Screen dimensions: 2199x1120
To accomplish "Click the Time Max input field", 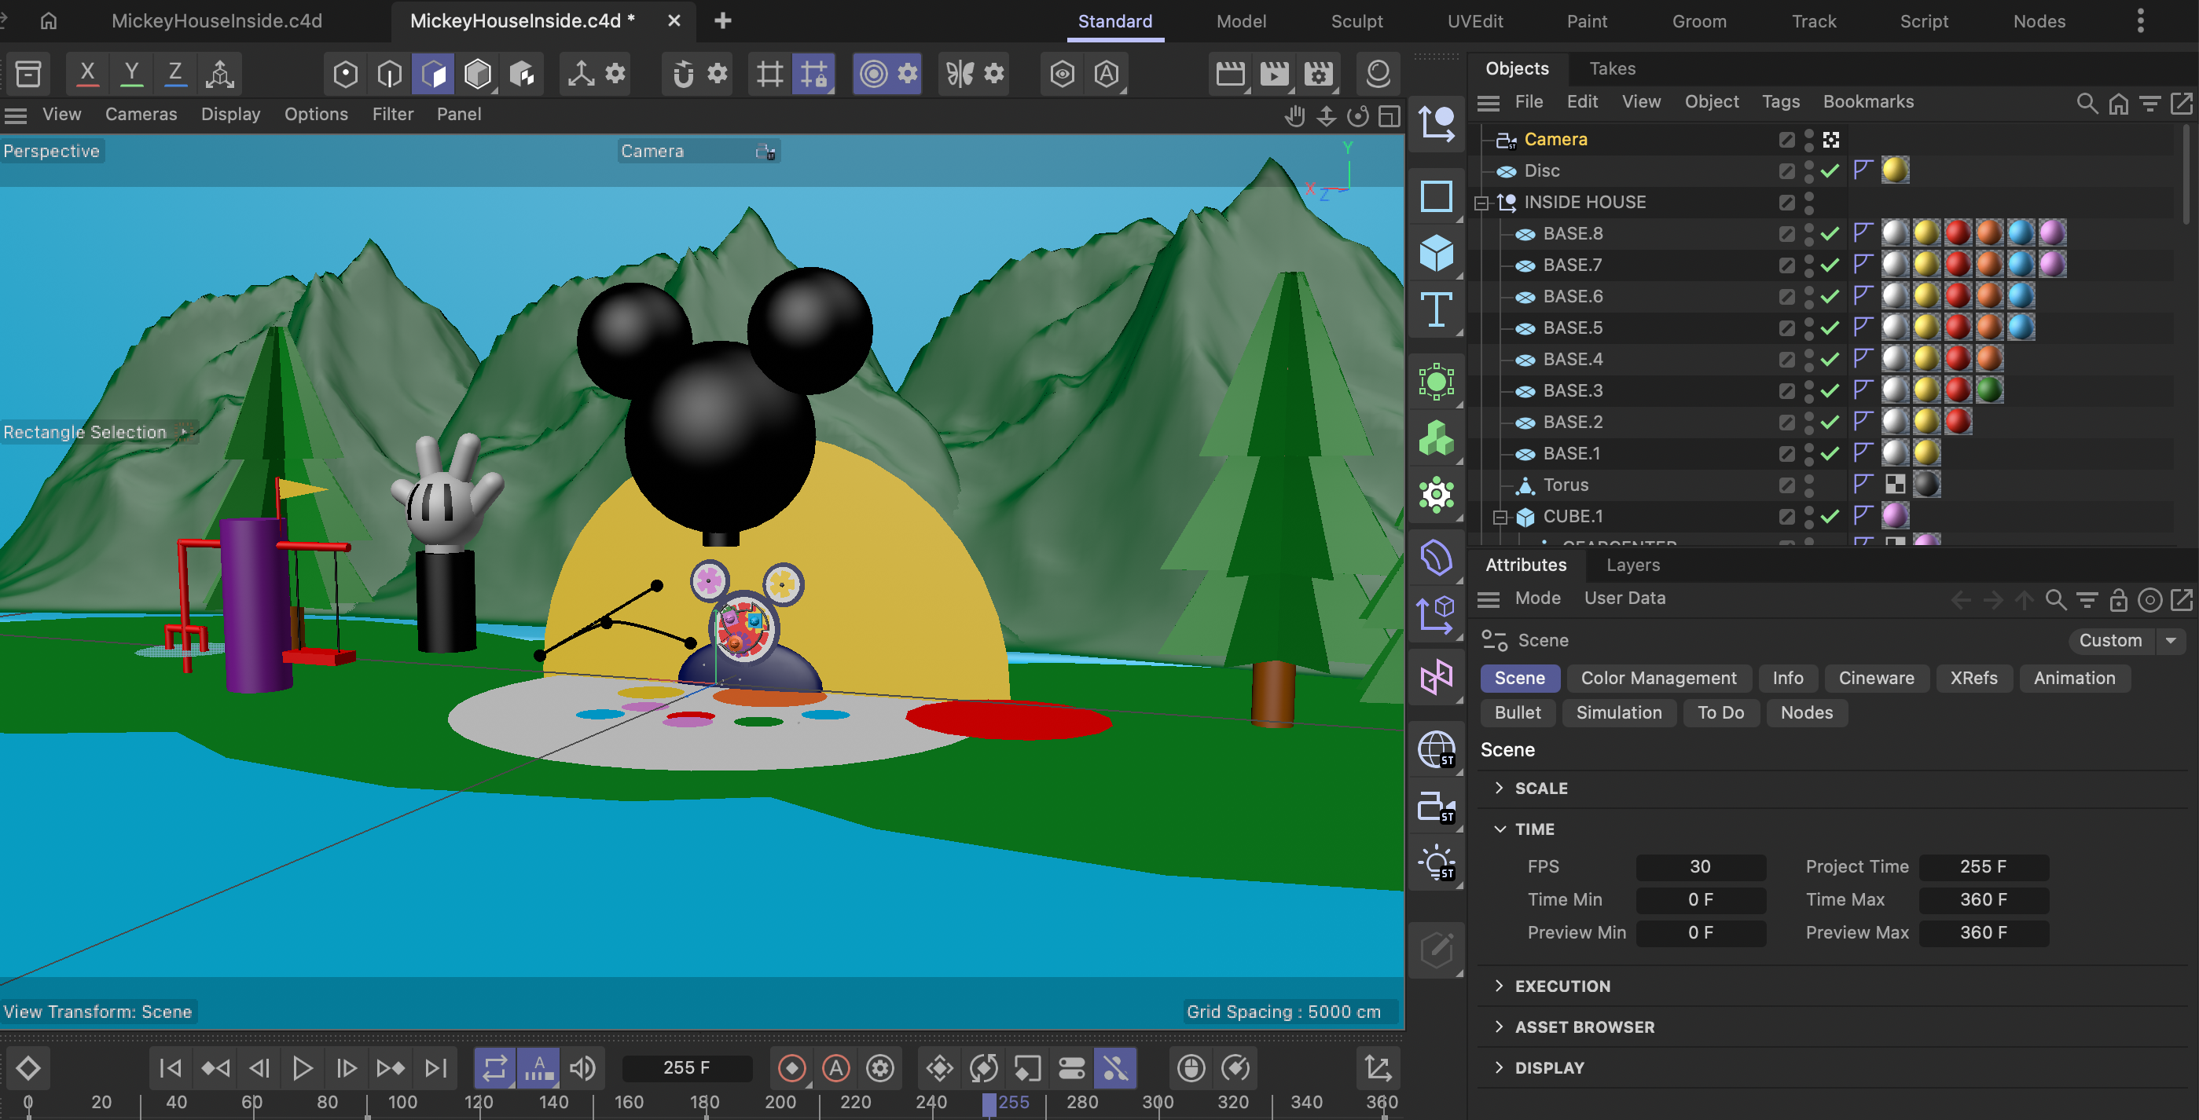I will [x=1984, y=899].
